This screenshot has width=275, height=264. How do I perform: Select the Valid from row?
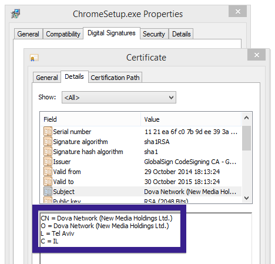[141, 172]
